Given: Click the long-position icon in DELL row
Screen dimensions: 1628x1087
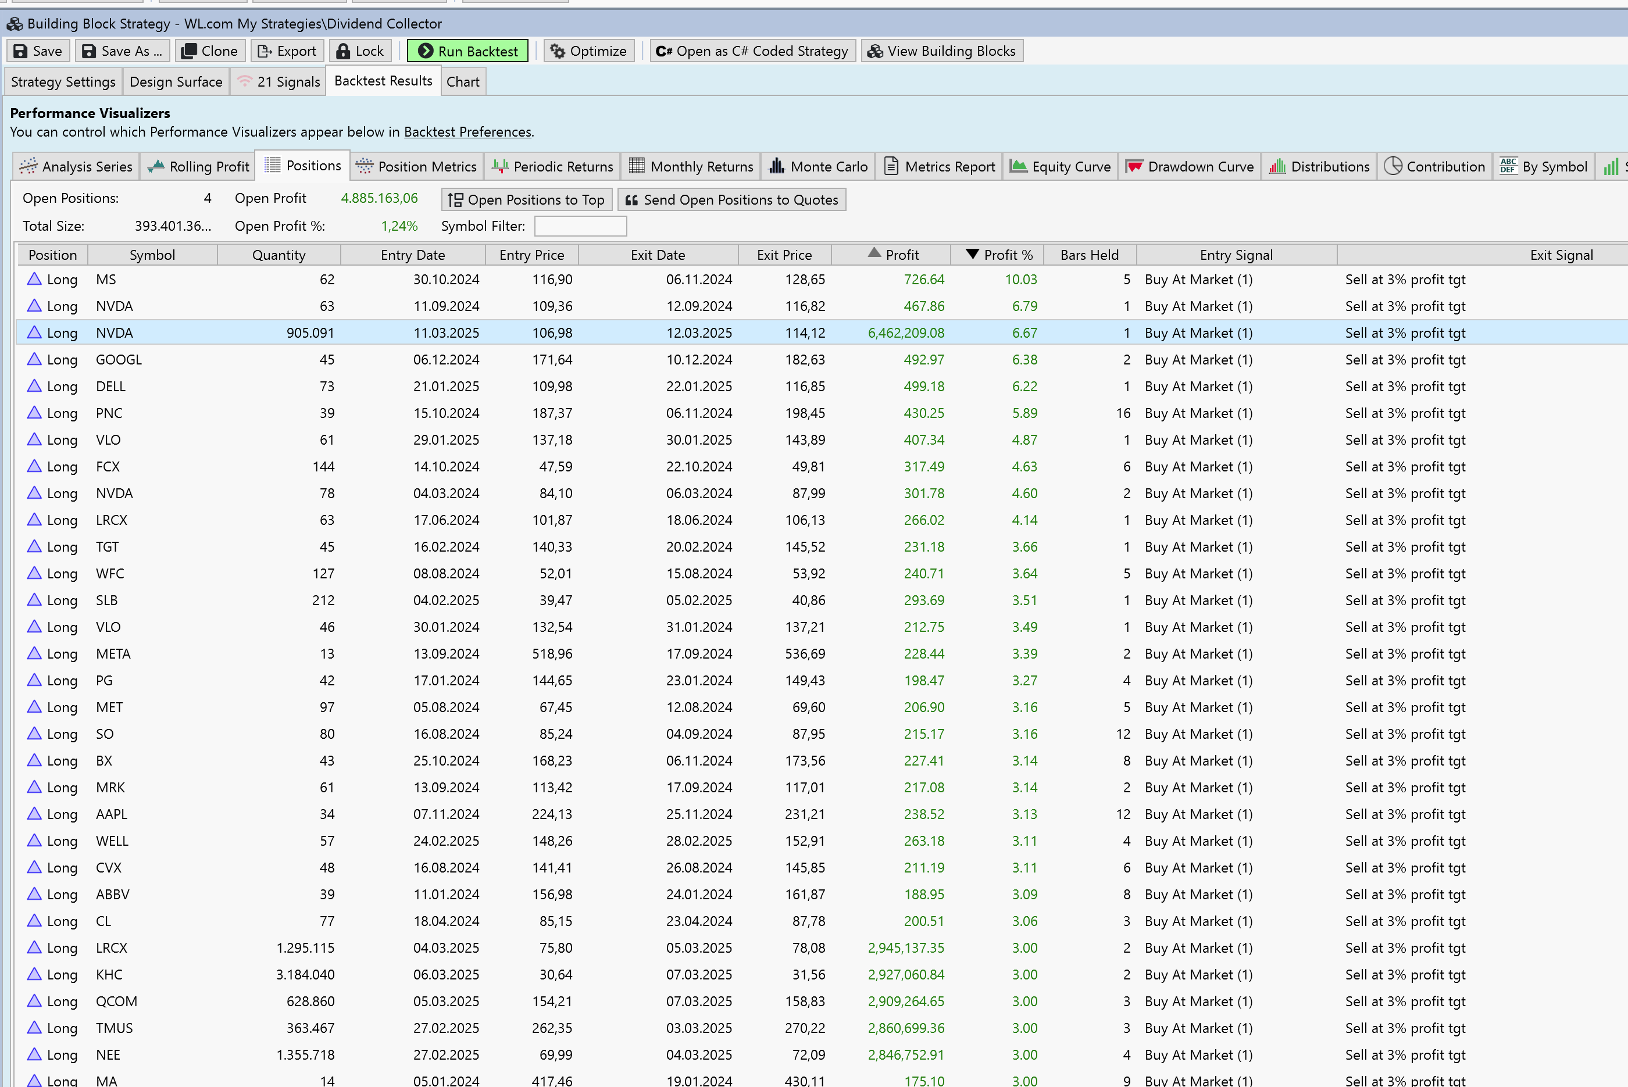Looking at the screenshot, I should (34, 386).
